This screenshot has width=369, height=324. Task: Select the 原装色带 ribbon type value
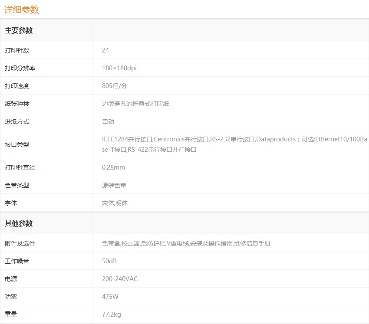click(x=114, y=185)
